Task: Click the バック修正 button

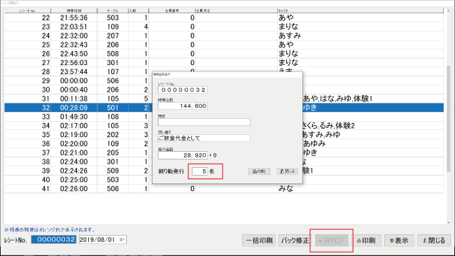Action: [x=295, y=241]
